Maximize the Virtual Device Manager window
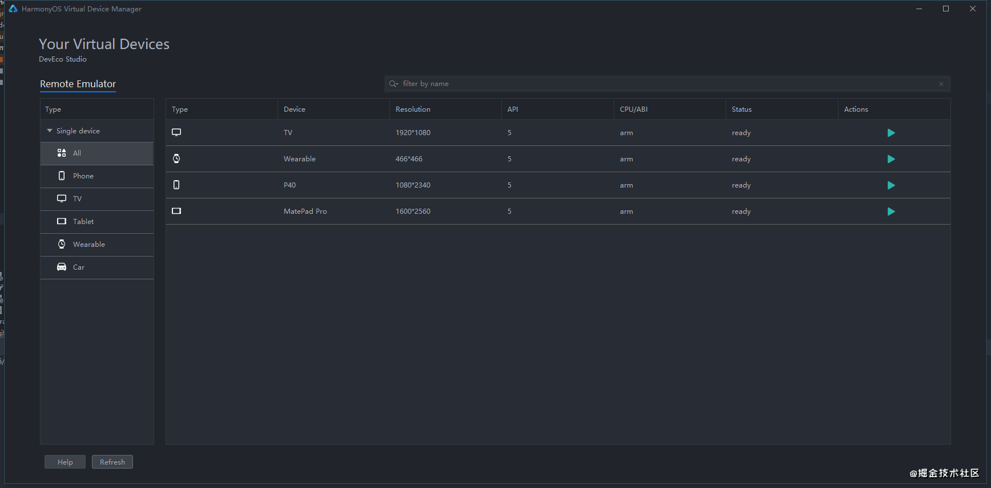Image resolution: width=991 pixels, height=488 pixels. click(946, 9)
